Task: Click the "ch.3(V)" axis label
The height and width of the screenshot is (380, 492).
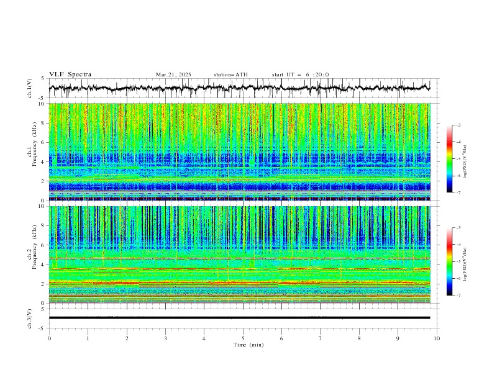Action: coord(30,319)
